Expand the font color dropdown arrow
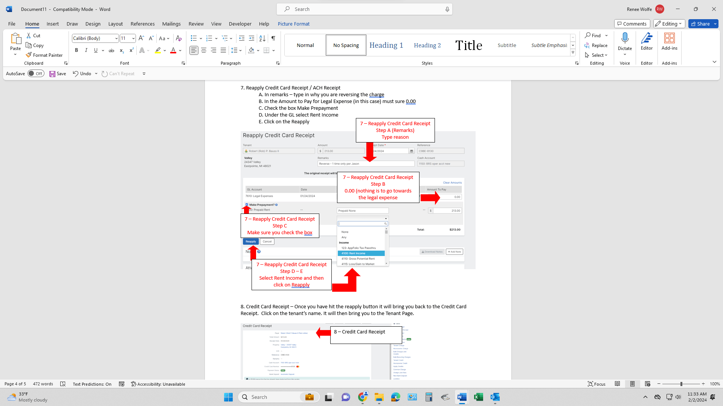The height and width of the screenshot is (406, 723). point(180,50)
